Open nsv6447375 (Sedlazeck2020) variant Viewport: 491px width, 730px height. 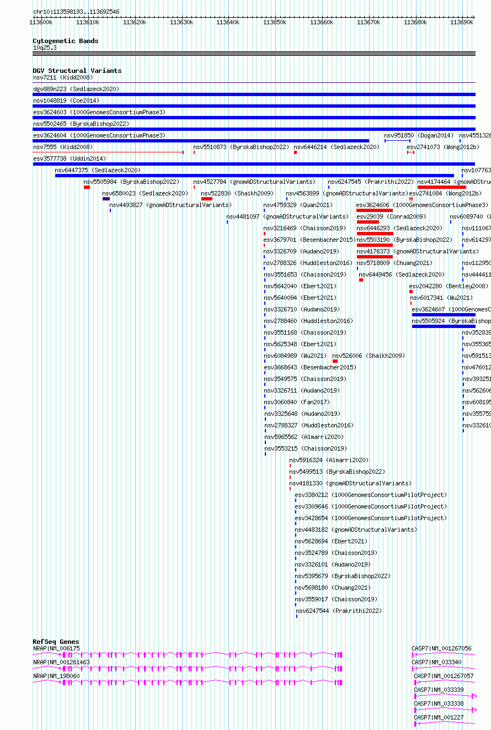pos(98,170)
